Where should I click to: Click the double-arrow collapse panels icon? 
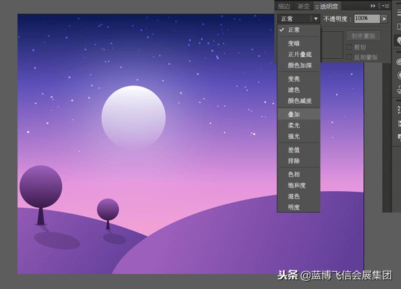(x=373, y=6)
